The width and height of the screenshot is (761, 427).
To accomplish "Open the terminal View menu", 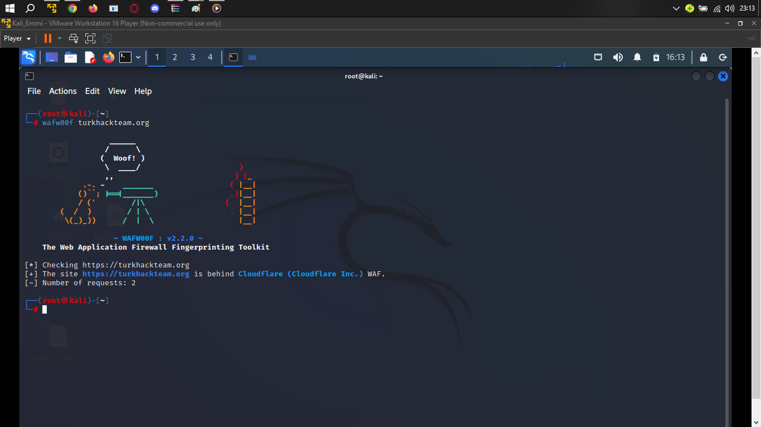I will click(117, 91).
